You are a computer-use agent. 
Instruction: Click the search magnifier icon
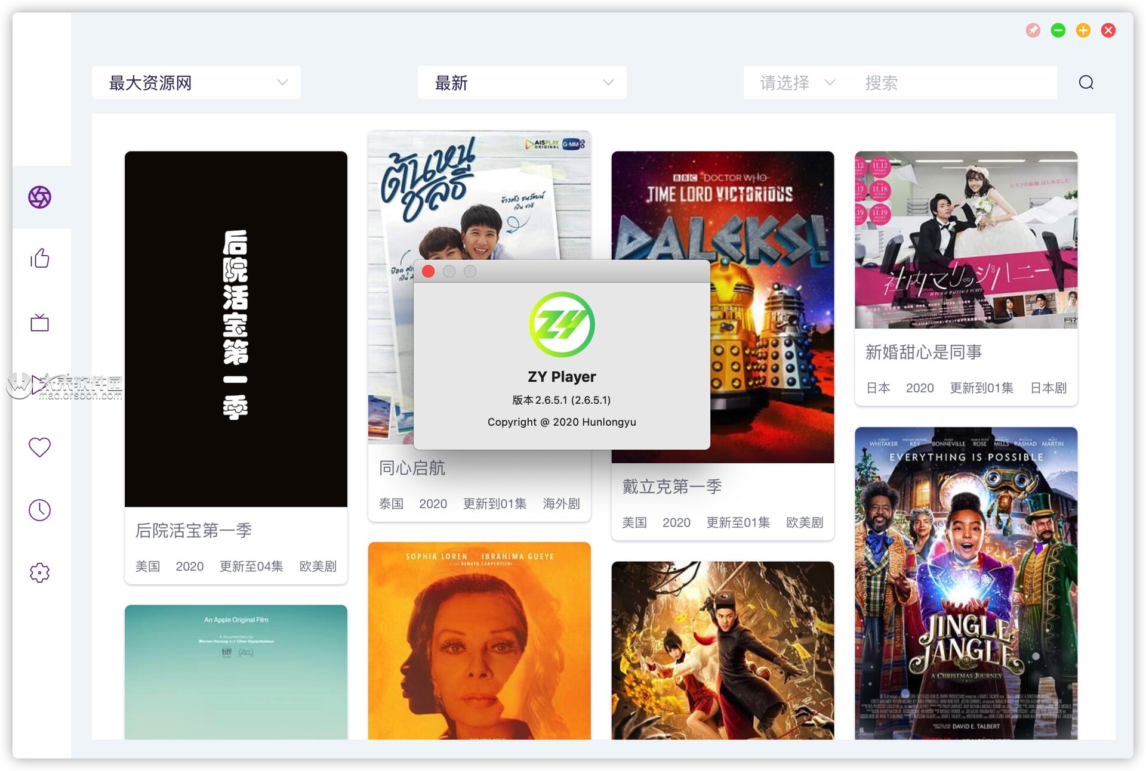[1086, 82]
